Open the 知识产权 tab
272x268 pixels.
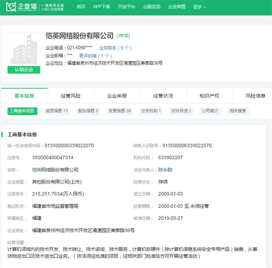point(209,96)
